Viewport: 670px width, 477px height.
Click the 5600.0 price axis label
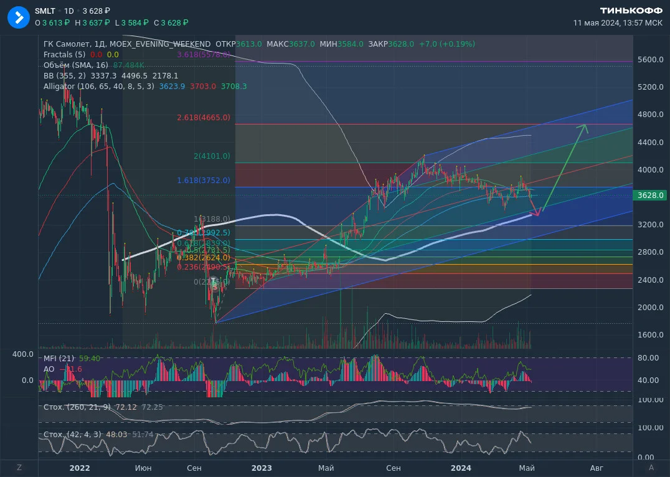tap(650, 60)
